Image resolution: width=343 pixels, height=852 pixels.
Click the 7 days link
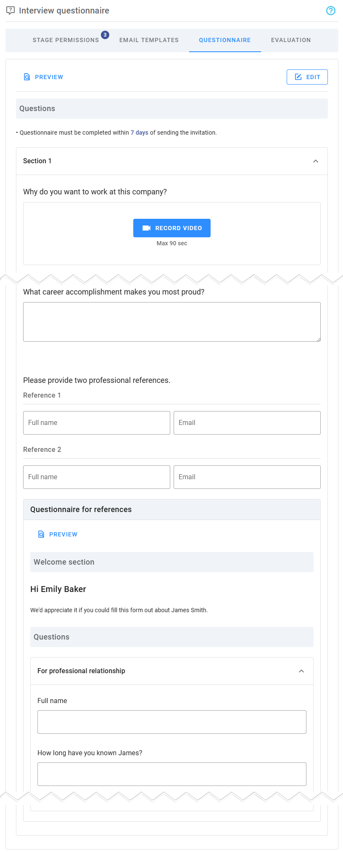(139, 132)
